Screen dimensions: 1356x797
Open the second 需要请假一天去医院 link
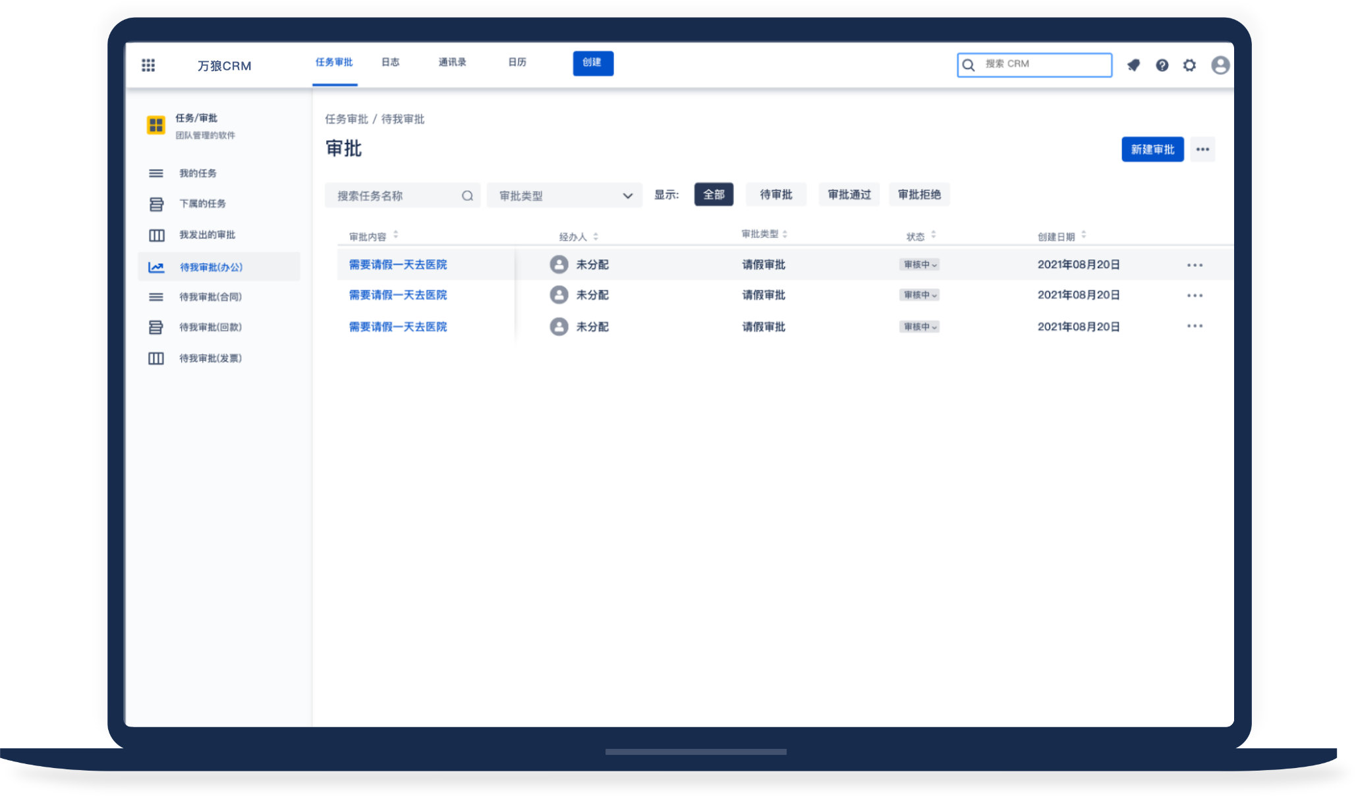(x=398, y=294)
